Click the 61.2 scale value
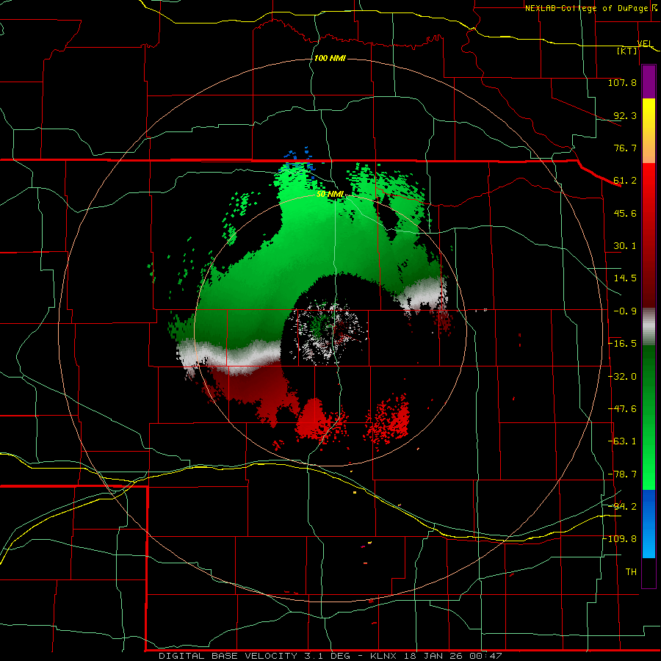The width and height of the screenshot is (661, 661). pos(625,181)
